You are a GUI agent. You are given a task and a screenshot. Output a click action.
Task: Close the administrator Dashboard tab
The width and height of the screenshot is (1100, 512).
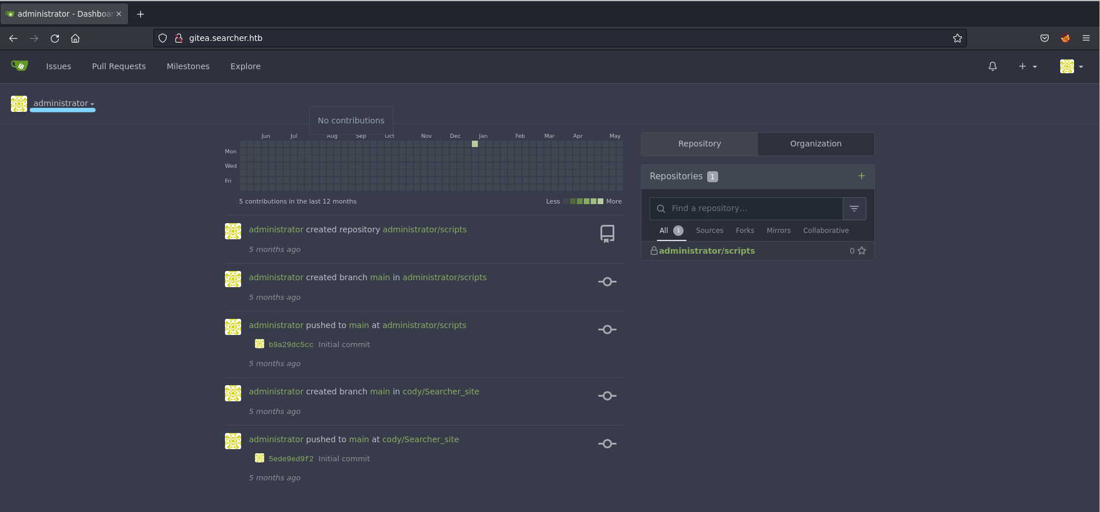tap(119, 14)
